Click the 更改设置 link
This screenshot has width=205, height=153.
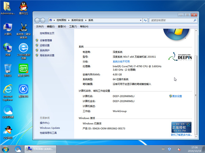click(x=177, y=96)
